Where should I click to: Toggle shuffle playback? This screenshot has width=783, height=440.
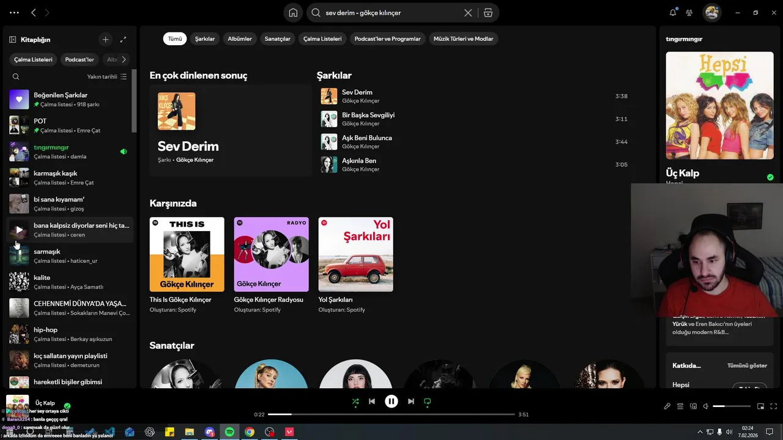(x=355, y=402)
